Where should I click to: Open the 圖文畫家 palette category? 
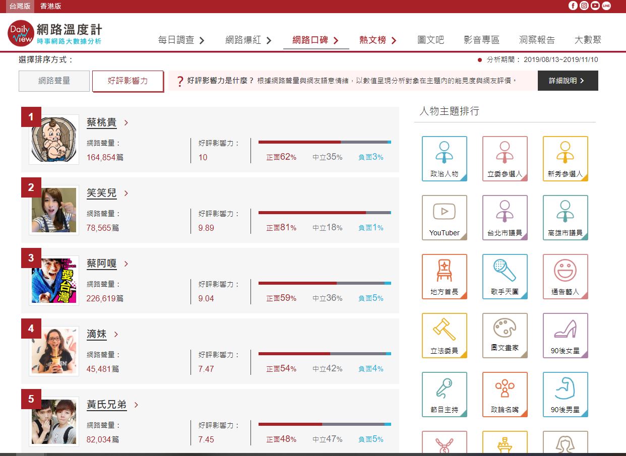(505, 335)
